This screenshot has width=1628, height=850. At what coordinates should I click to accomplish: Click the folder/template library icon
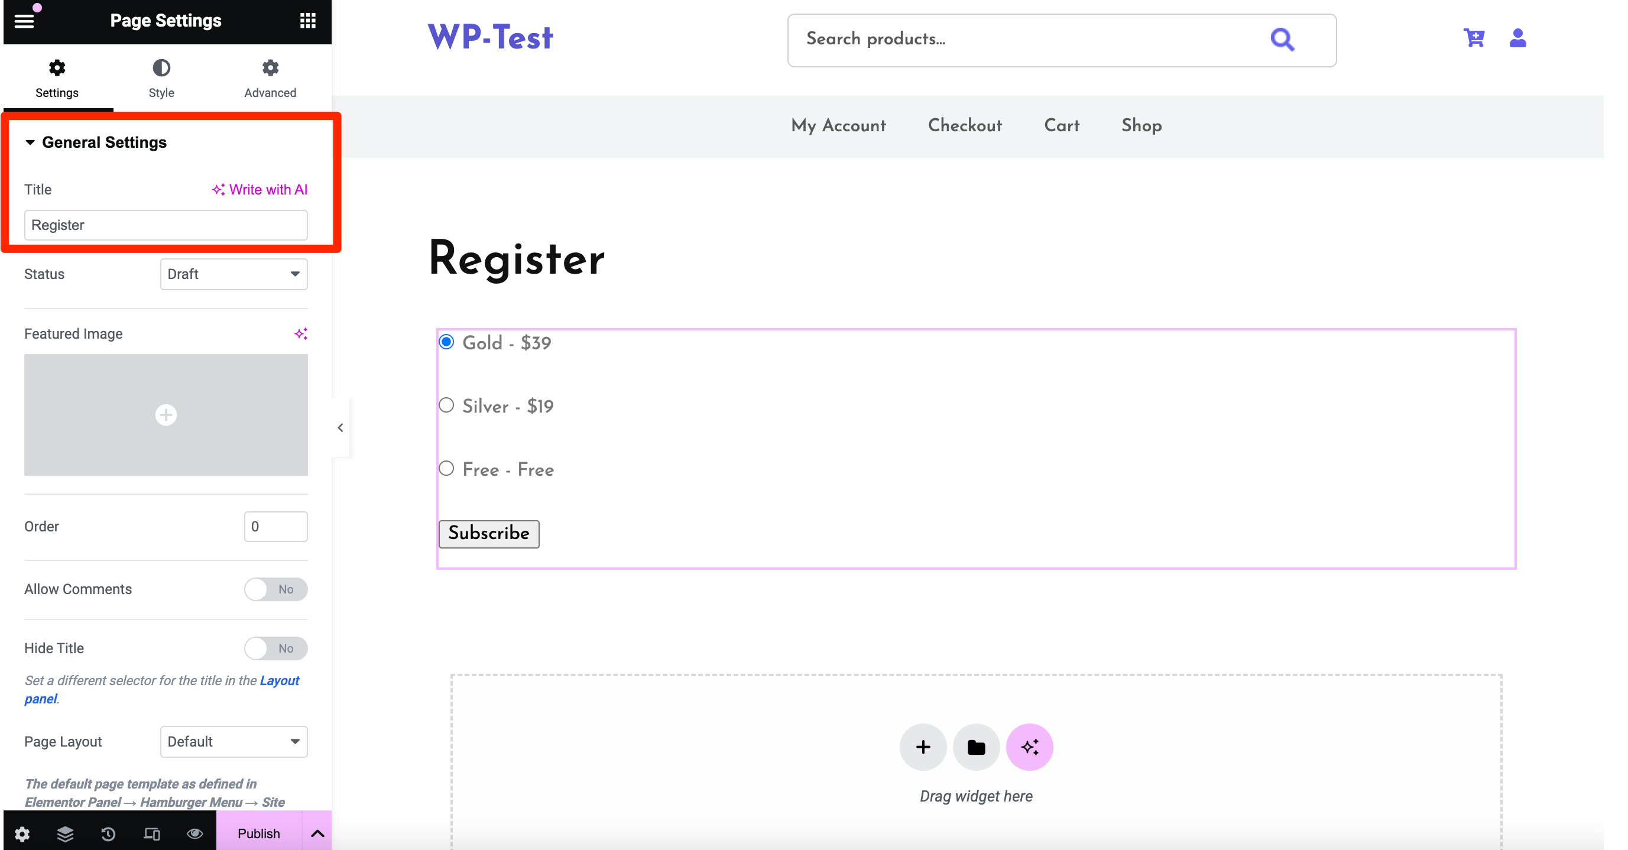(x=975, y=747)
